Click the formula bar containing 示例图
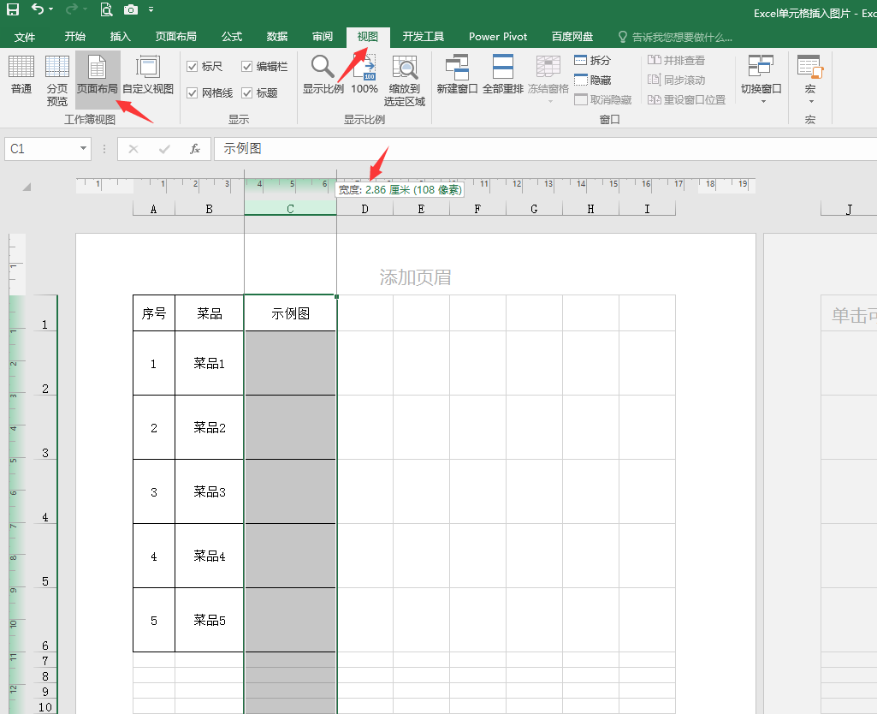Viewport: 877px width, 714px height. click(x=545, y=149)
